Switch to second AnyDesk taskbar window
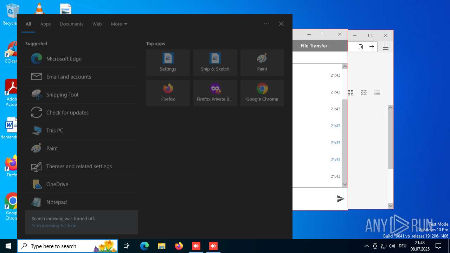This screenshot has width=450, height=253. [213, 246]
